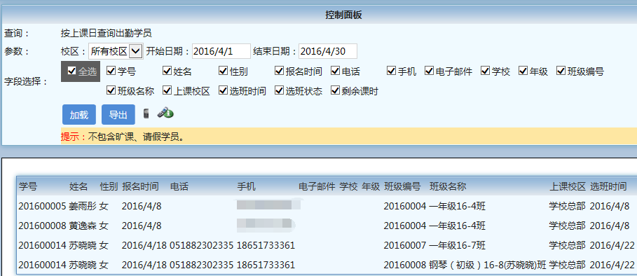Click the mobile phone SMS icon
This screenshot has height=276, width=637.
146,113
